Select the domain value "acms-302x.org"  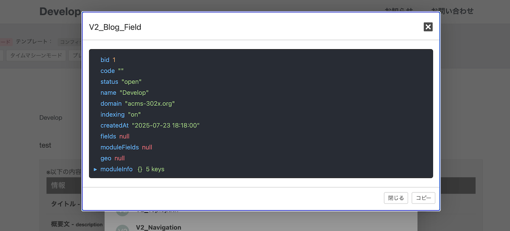pos(150,103)
